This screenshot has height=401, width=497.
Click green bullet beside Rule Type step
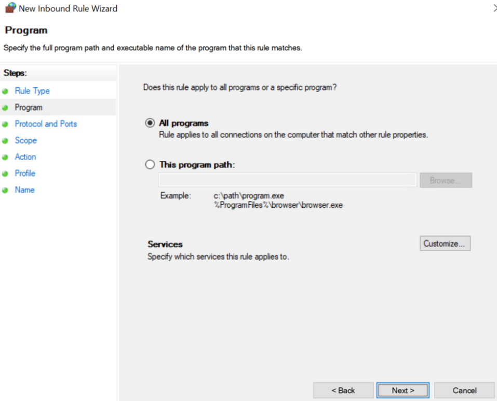[5, 91]
